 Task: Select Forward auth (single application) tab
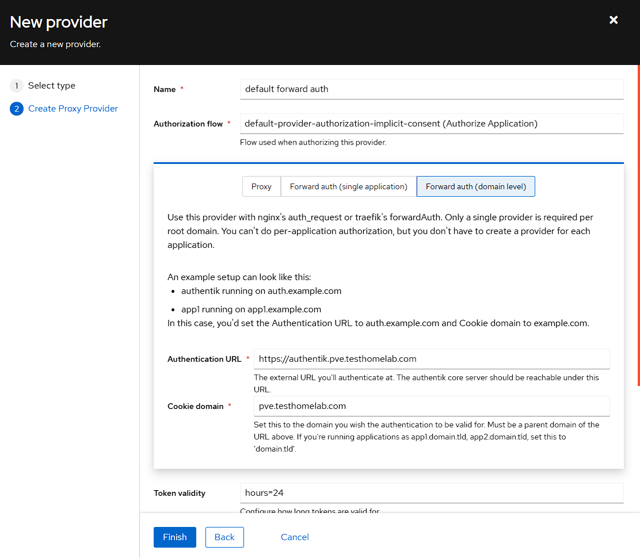pyautogui.click(x=348, y=186)
